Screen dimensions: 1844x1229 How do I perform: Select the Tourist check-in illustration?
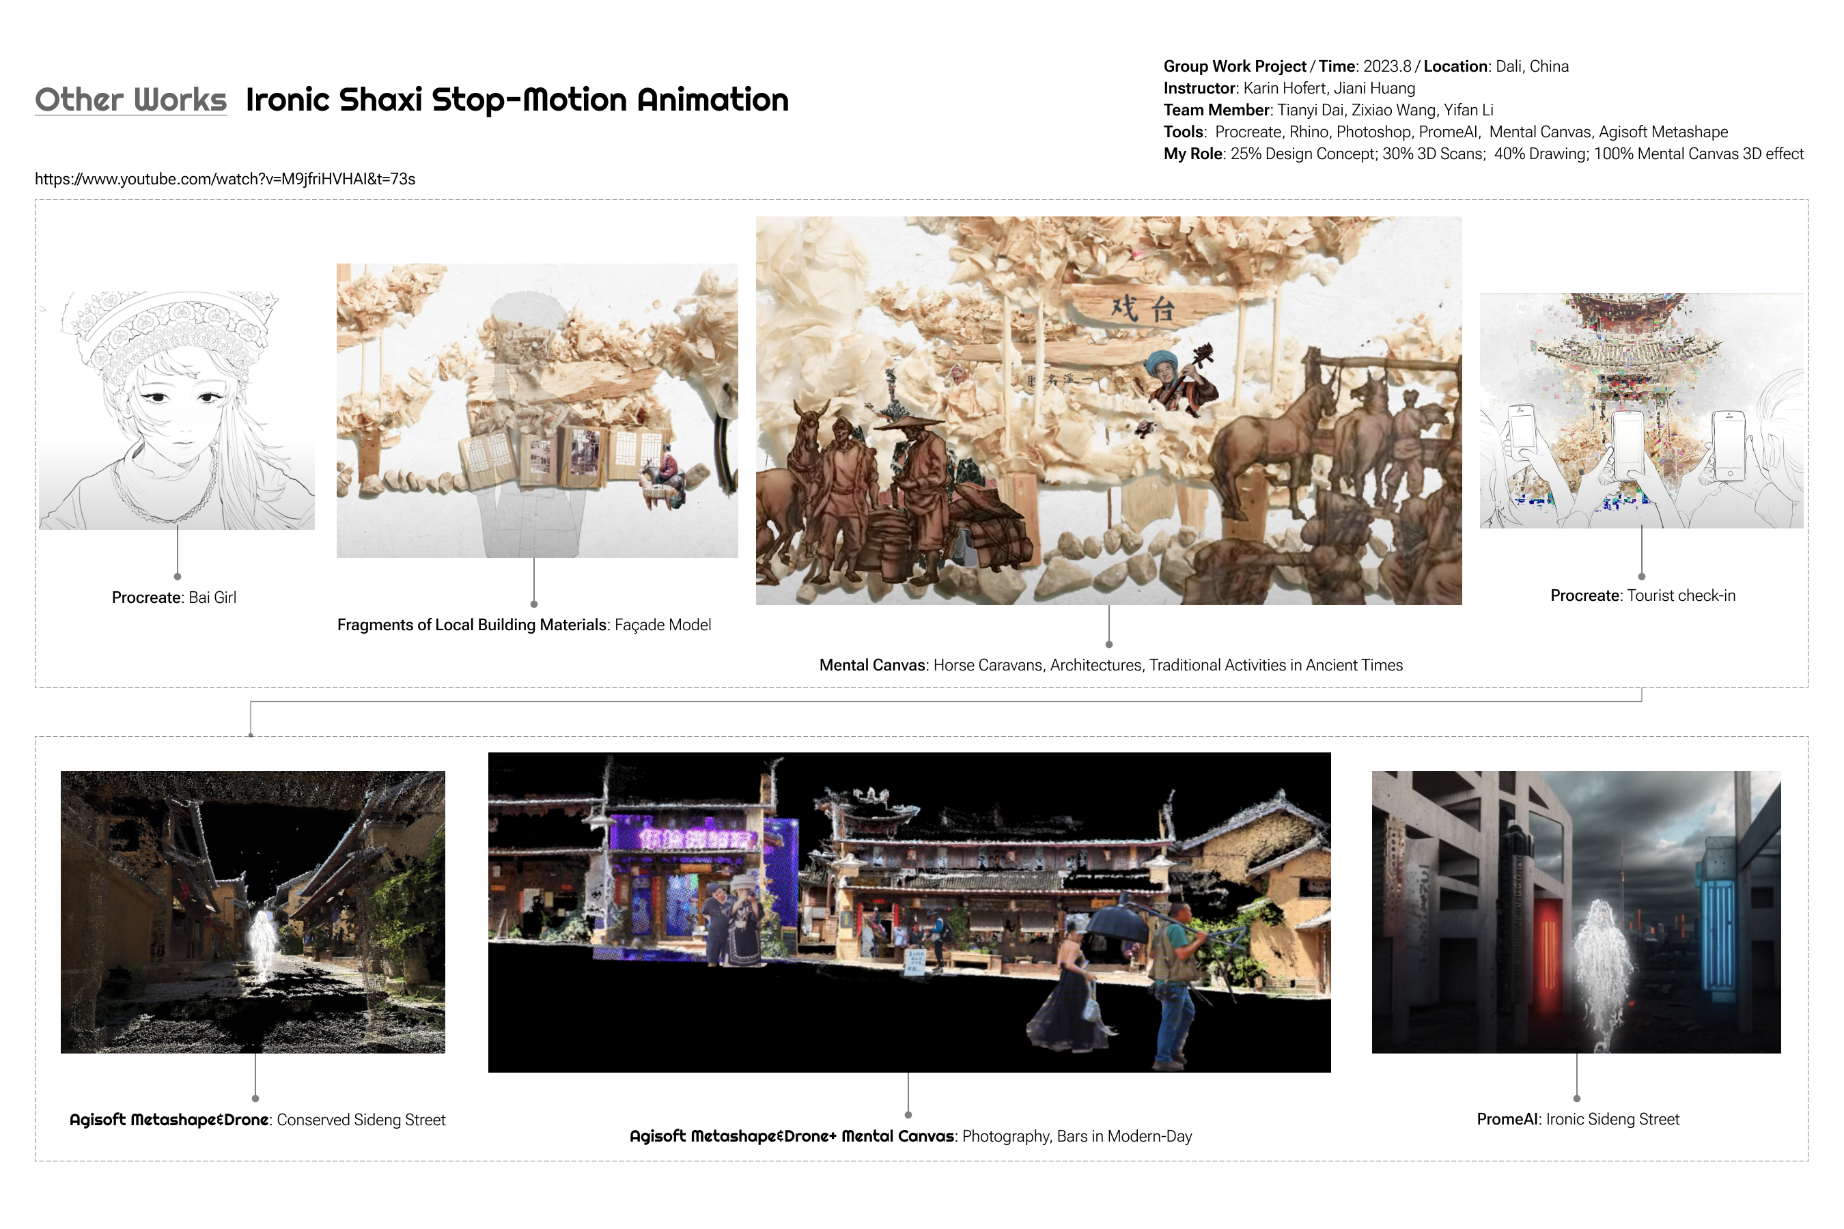pyautogui.click(x=1642, y=411)
